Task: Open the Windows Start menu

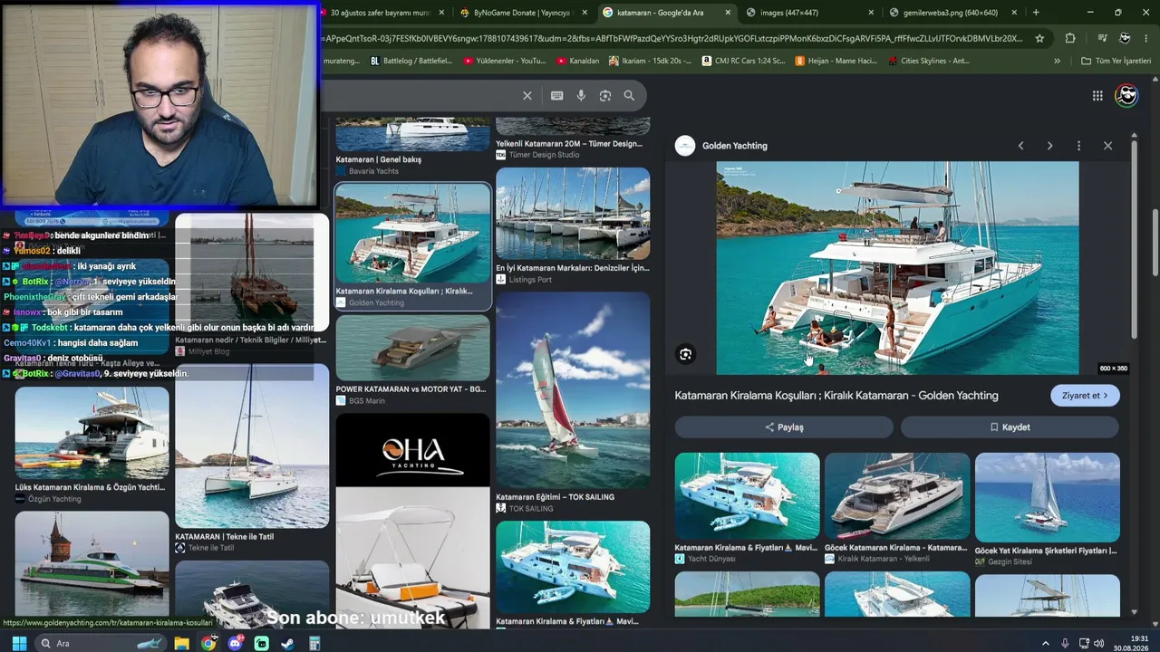Action: click(x=19, y=644)
